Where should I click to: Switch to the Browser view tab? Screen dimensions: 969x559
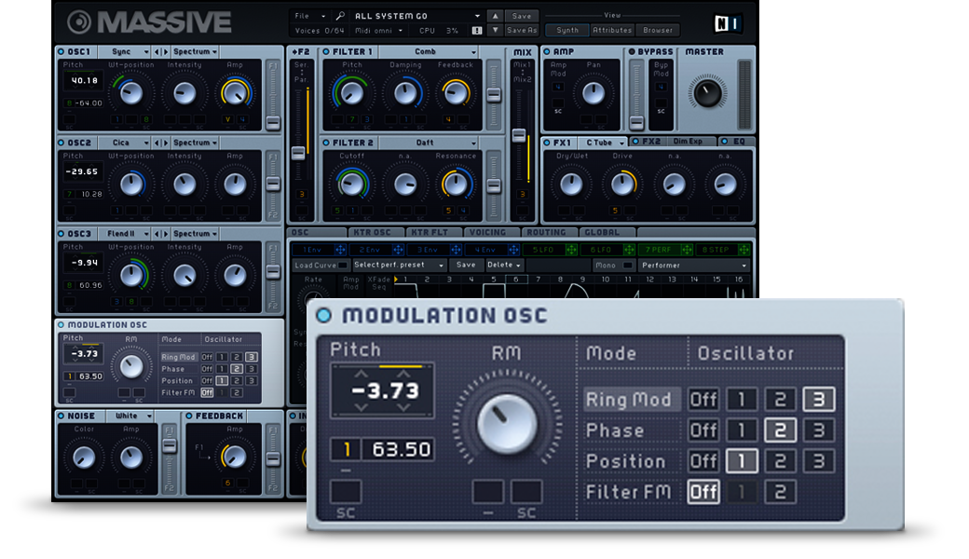[x=658, y=30]
